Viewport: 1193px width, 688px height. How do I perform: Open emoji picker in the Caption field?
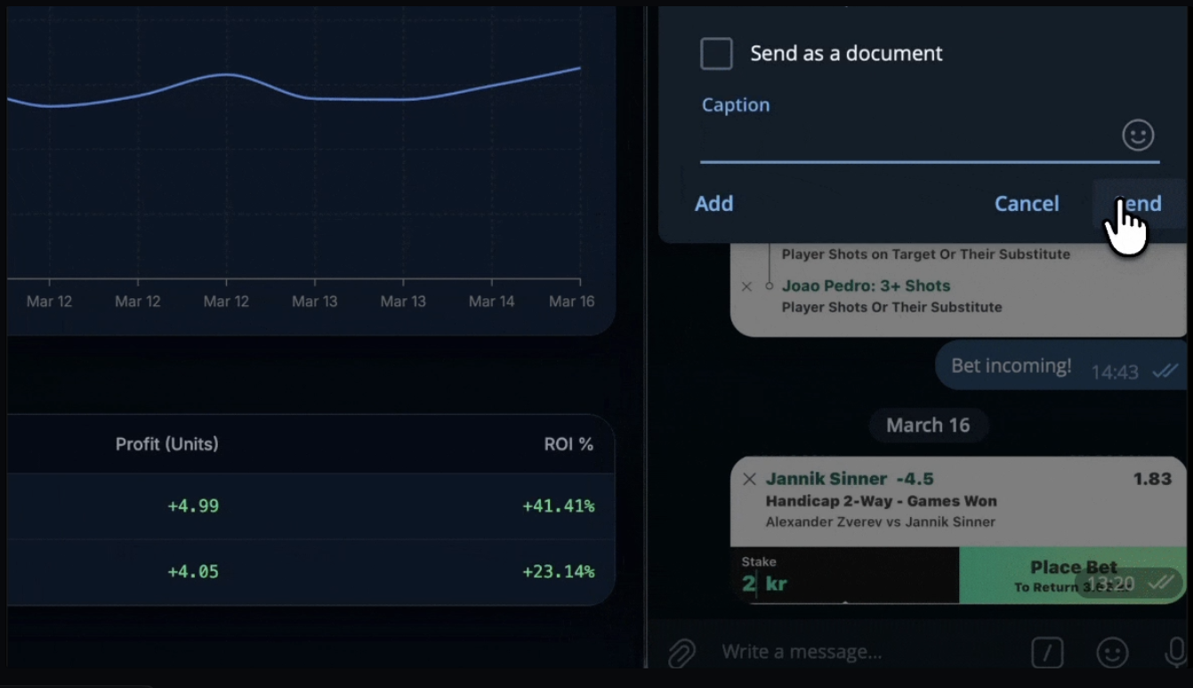(1137, 135)
